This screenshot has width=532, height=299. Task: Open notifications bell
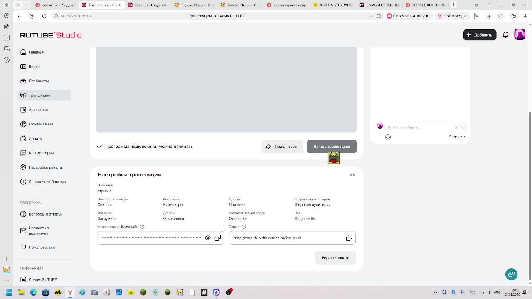pos(505,35)
